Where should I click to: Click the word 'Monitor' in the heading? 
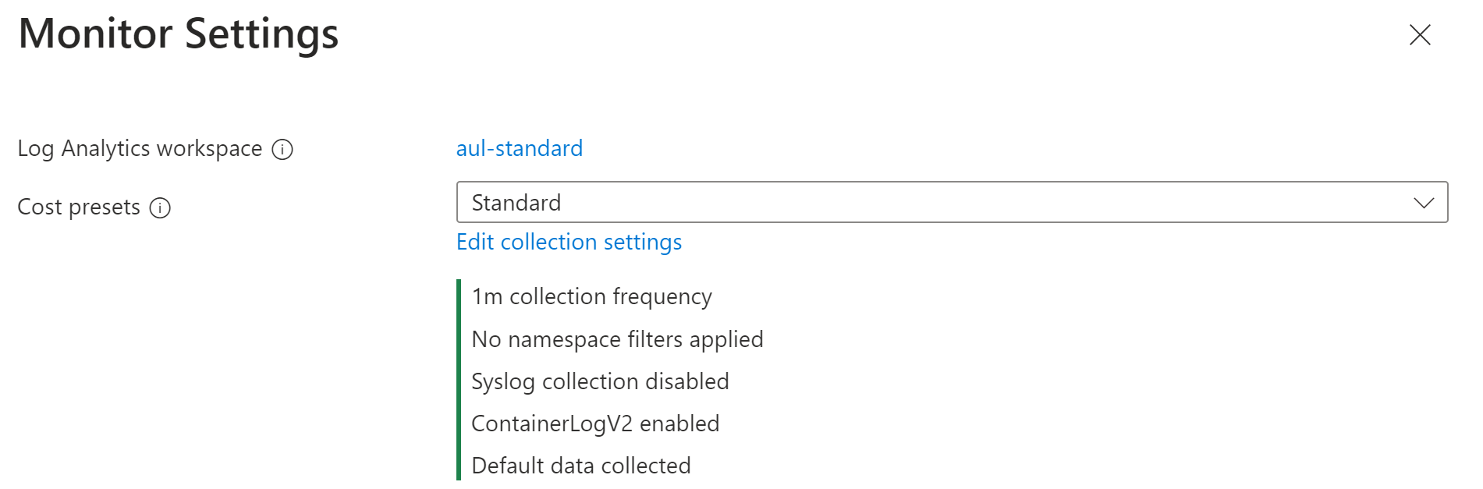click(95, 34)
